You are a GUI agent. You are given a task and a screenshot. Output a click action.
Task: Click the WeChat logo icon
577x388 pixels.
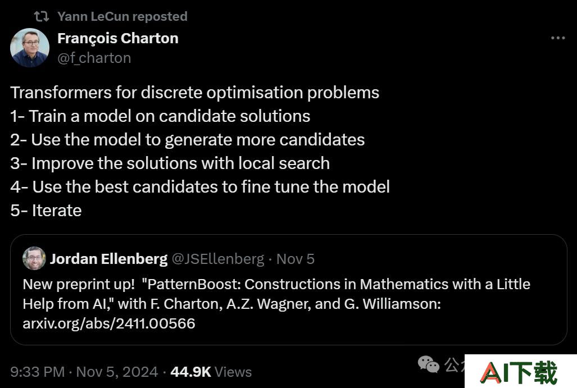[428, 364]
